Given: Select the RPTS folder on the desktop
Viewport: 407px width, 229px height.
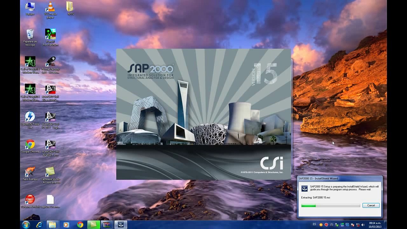Looking at the screenshot, I should [70, 9].
